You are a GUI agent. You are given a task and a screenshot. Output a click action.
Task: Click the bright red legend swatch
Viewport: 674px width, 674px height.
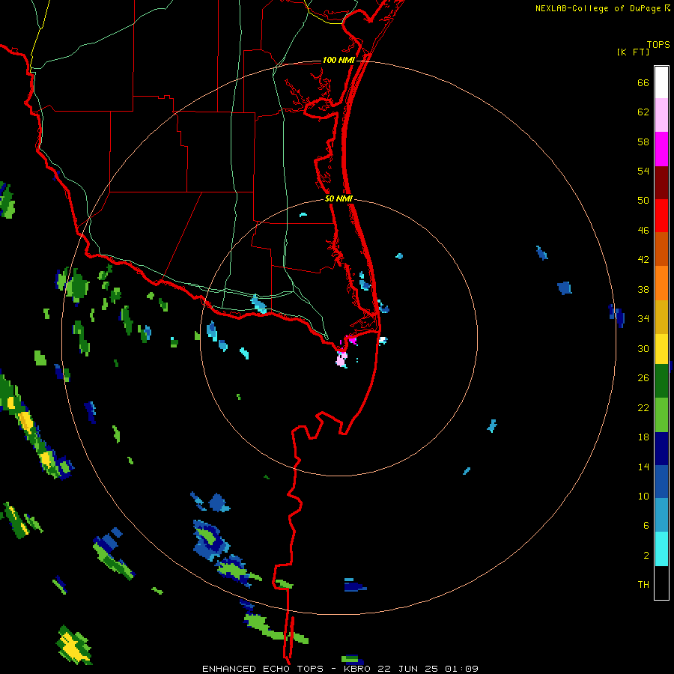(x=661, y=216)
